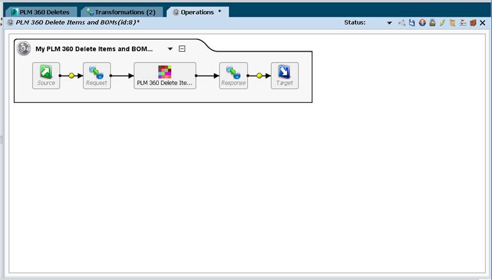Open the My PLM 360 Delete Items dropdown arrow
This screenshot has height=280, width=492.
(170, 49)
